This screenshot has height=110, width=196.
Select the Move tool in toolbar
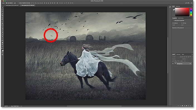click(3, 7)
